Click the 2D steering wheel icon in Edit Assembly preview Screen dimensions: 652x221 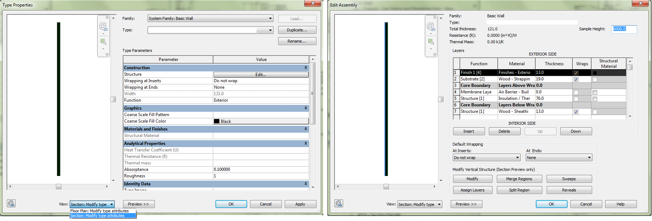point(430,27)
